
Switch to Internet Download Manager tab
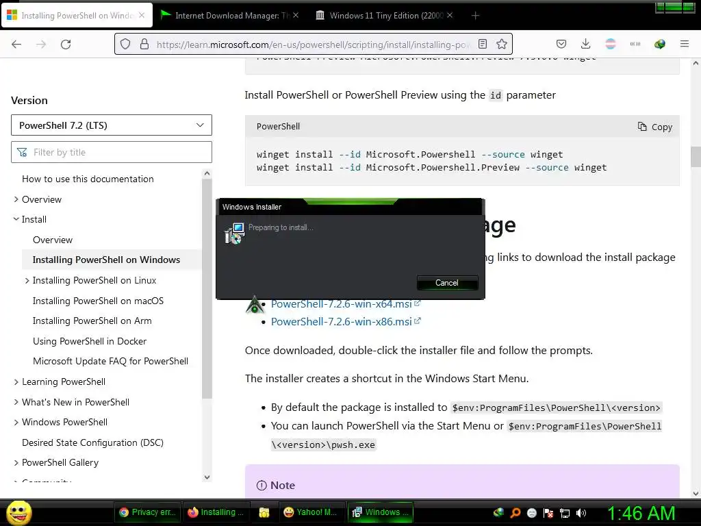pyautogui.click(x=229, y=15)
